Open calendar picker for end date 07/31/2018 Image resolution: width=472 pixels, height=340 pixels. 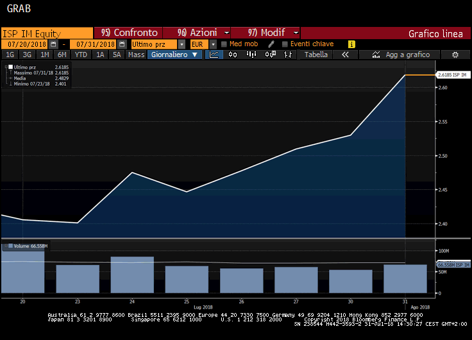click(x=121, y=44)
